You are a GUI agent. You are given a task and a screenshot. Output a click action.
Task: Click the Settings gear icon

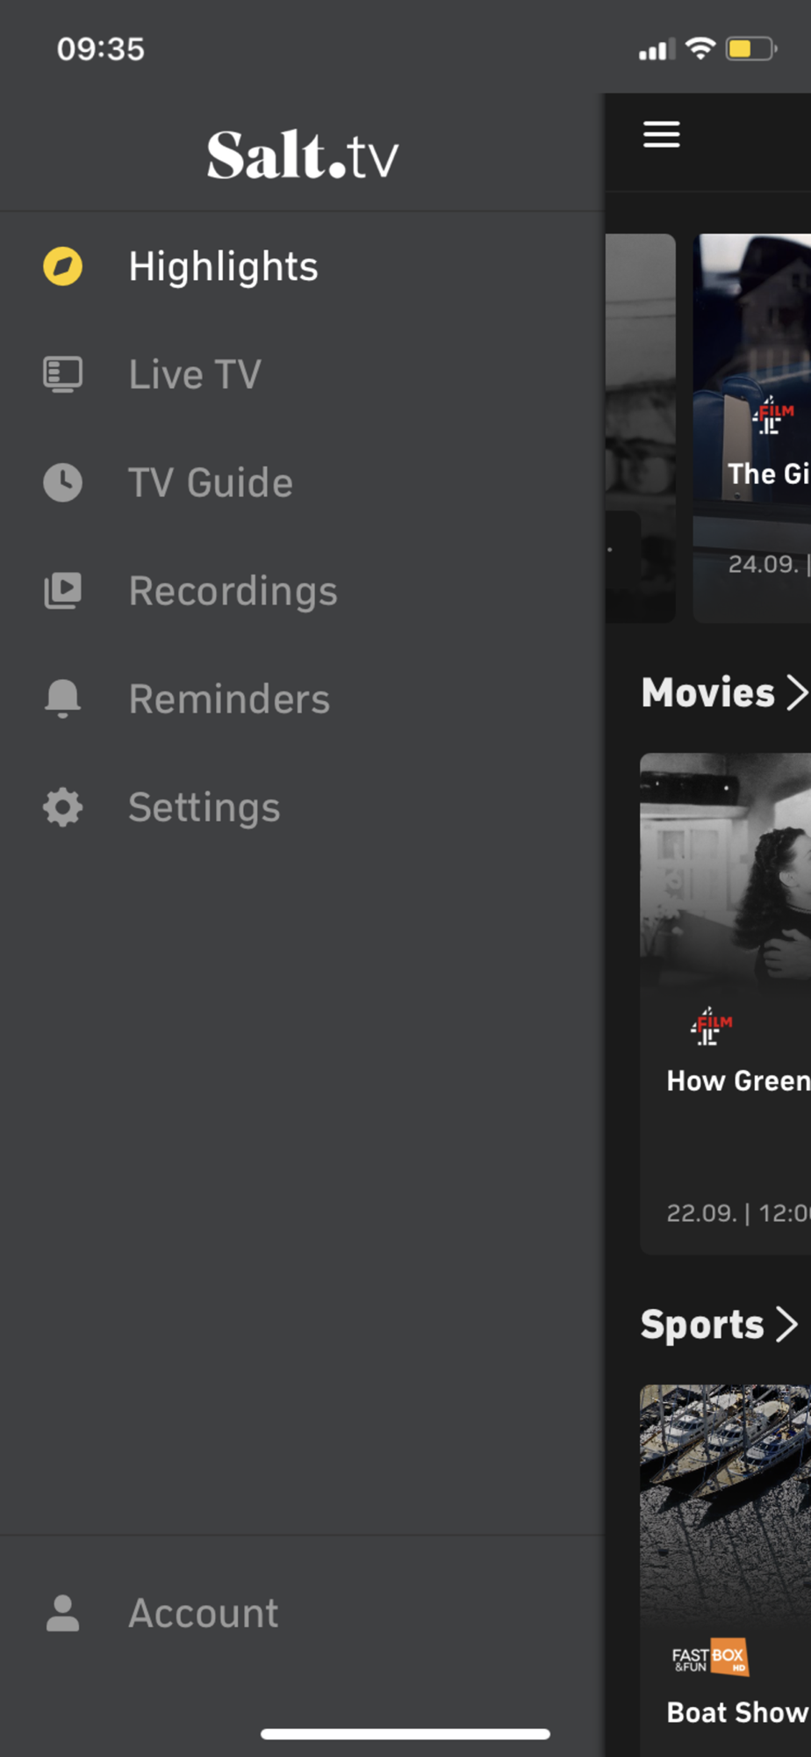tap(63, 806)
